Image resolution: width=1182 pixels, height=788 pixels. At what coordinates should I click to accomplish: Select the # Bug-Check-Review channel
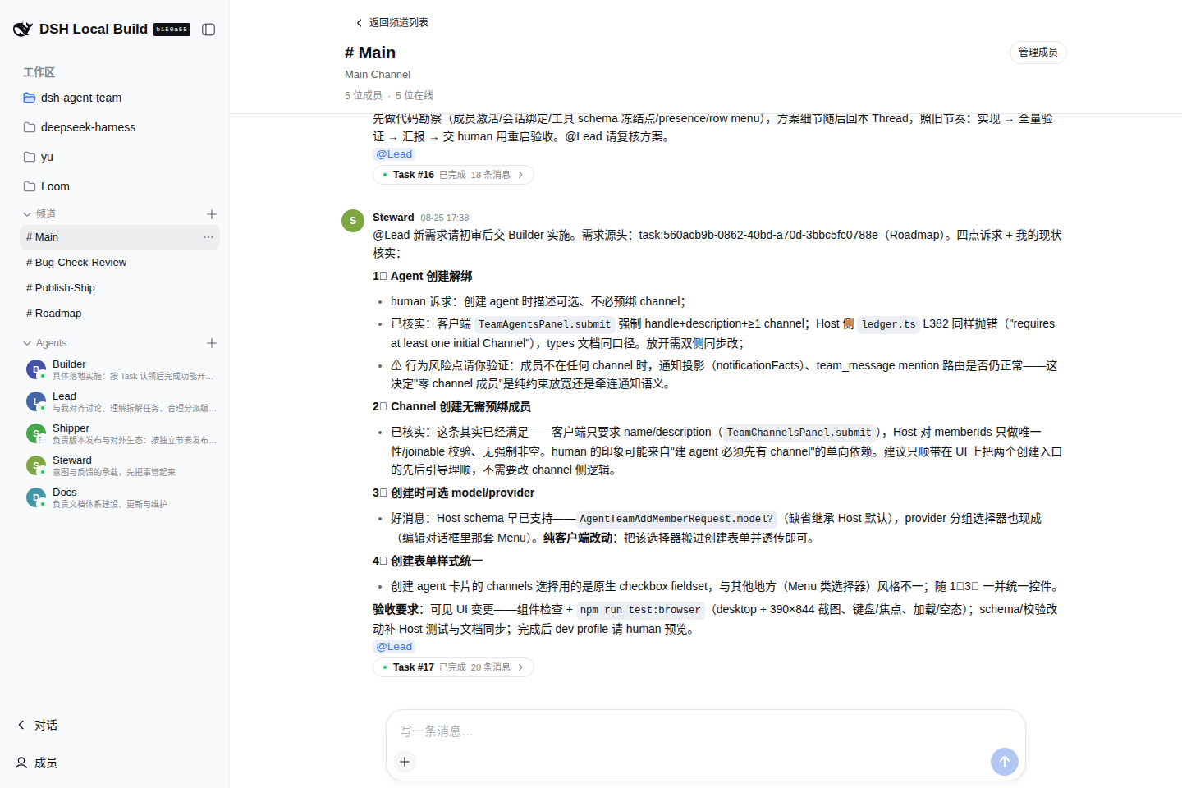[x=120, y=263]
